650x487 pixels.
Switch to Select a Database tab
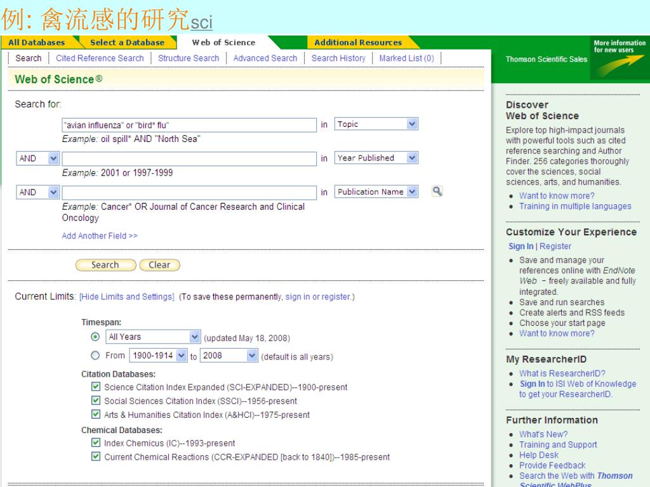click(x=127, y=42)
